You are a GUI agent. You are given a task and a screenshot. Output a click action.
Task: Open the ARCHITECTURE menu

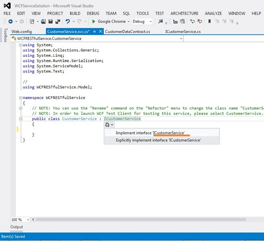tap(184, 13)
